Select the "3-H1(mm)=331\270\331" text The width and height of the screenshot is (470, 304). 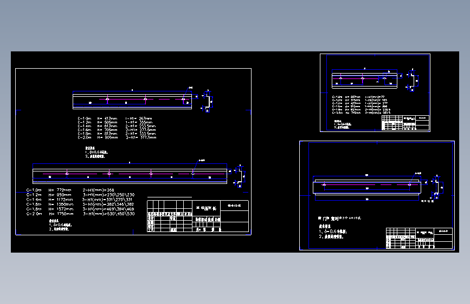tap(107, 200)
